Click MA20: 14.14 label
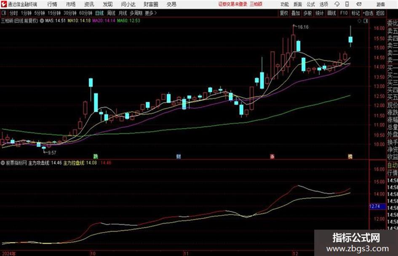 [x=104, y=21]
